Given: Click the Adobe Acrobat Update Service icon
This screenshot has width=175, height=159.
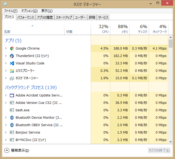Looking at the screenshot, I should (x=12, y=95).
